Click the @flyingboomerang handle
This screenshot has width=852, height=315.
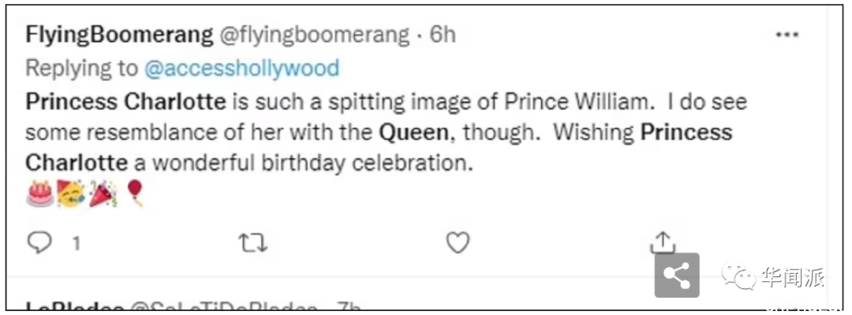[314, 35]
